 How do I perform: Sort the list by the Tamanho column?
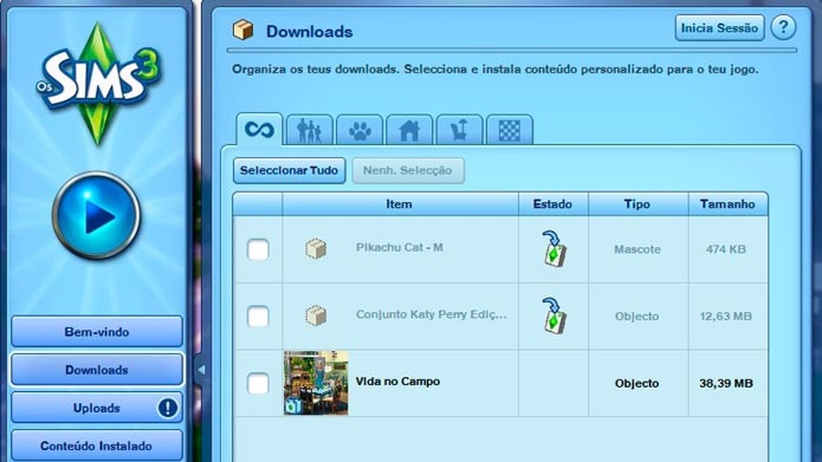[x=728, y=204]
